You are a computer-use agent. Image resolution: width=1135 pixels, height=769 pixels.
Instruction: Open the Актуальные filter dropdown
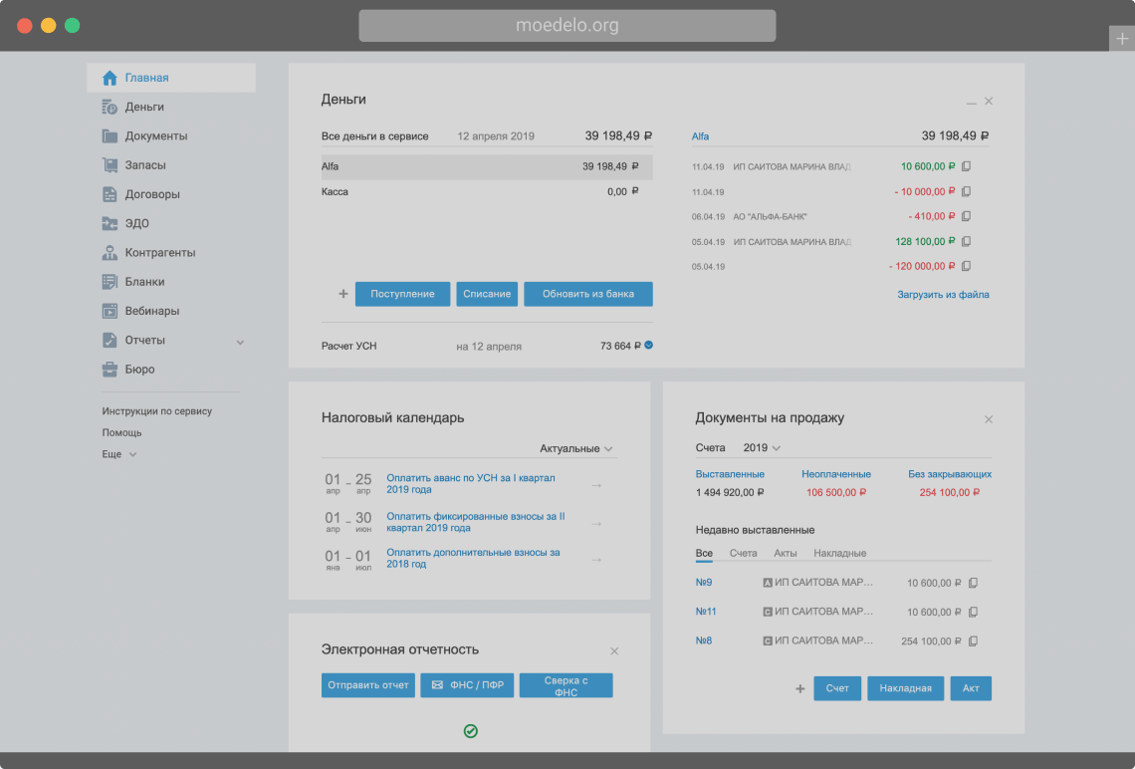576,448
